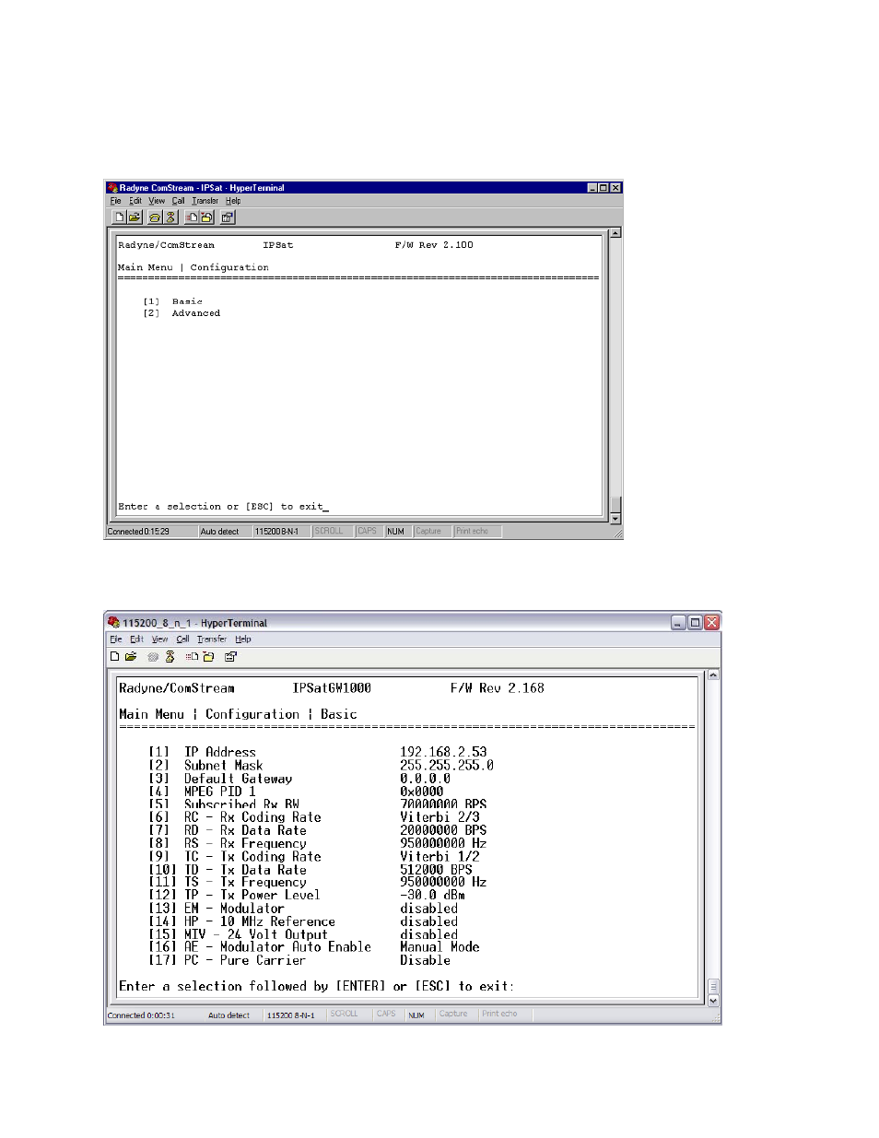This screenshot has height=1138, width=879.
Task: Click Properties icon in Radyne ComStream window
Action: coord(228,217)
